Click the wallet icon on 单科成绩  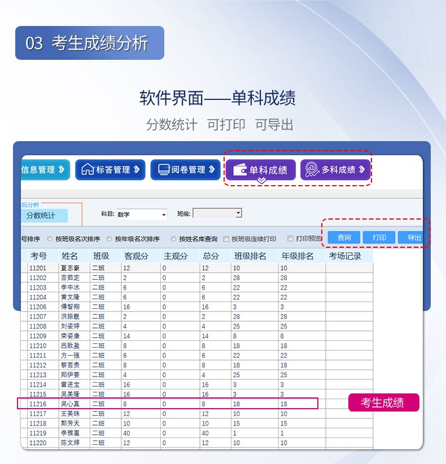[x=240, y=170]
